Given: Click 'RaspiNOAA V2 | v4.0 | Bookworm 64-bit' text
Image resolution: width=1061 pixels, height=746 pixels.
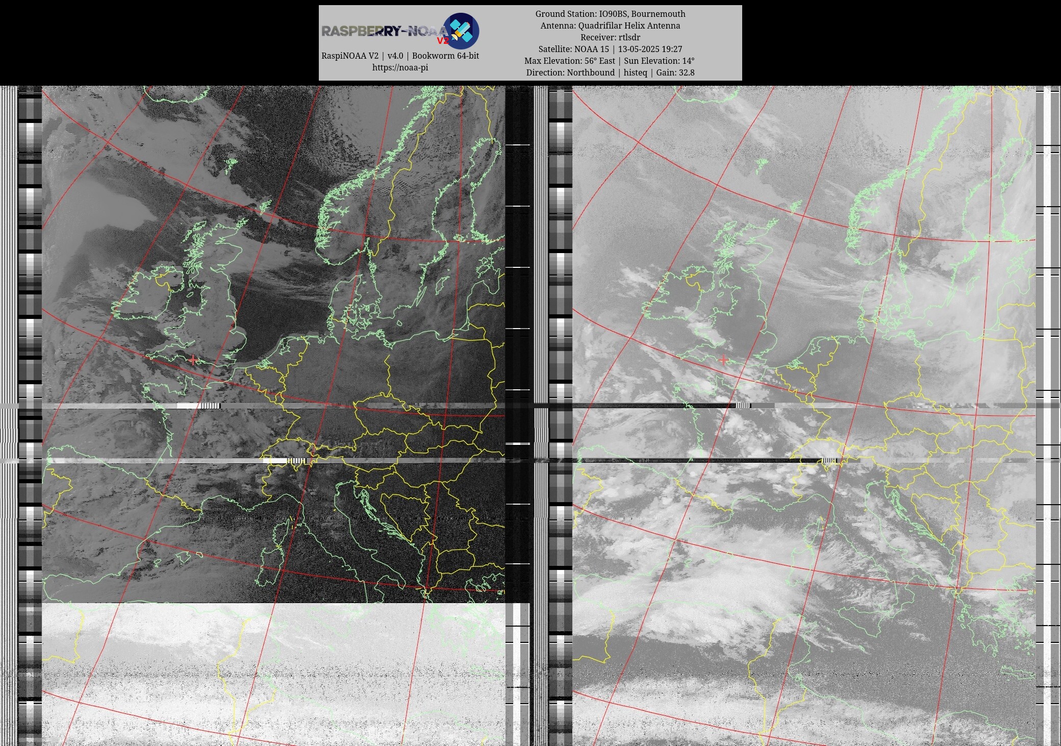Looking at the screenshot, I should [400, 56].
